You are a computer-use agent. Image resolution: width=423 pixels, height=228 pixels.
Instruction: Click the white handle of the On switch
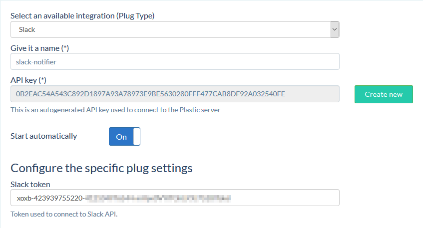[x=137, y=136]
